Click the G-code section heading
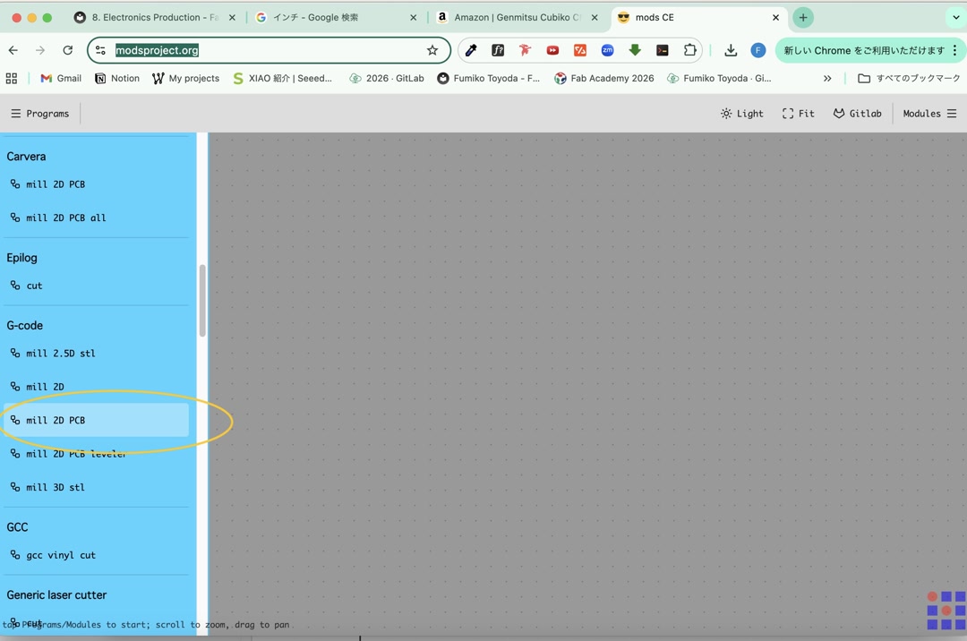The image size is (967, 641). pyautogui.click(x=25, y=326)
